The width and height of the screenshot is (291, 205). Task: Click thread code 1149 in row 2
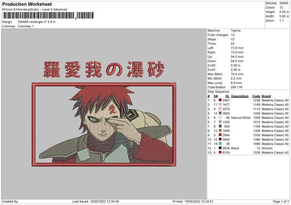[x=257, y=105]
